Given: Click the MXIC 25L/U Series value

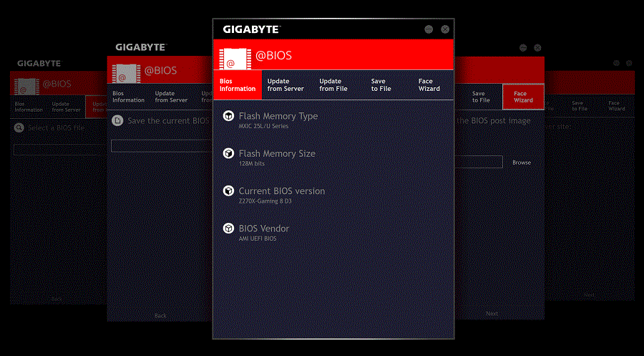Looking at the screenshot, I should pyautogui.click(x=263, y=126).
